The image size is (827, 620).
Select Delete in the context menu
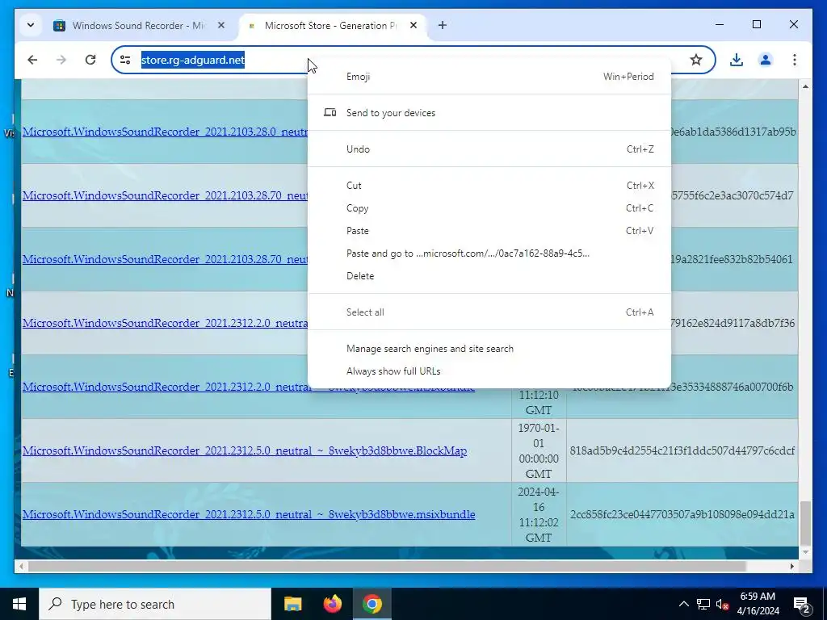pos(489,276)
